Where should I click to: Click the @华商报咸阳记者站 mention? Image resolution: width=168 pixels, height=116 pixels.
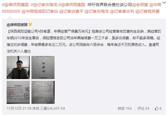pyautogui.click(x=40, y=11)
